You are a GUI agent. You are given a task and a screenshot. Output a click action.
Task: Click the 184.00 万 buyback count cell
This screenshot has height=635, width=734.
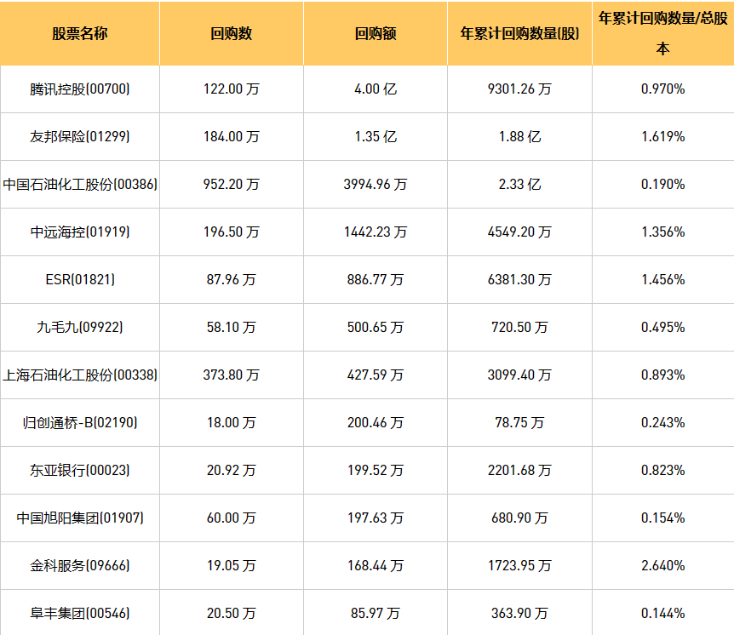pyautogui.click(x=232, y=137)
